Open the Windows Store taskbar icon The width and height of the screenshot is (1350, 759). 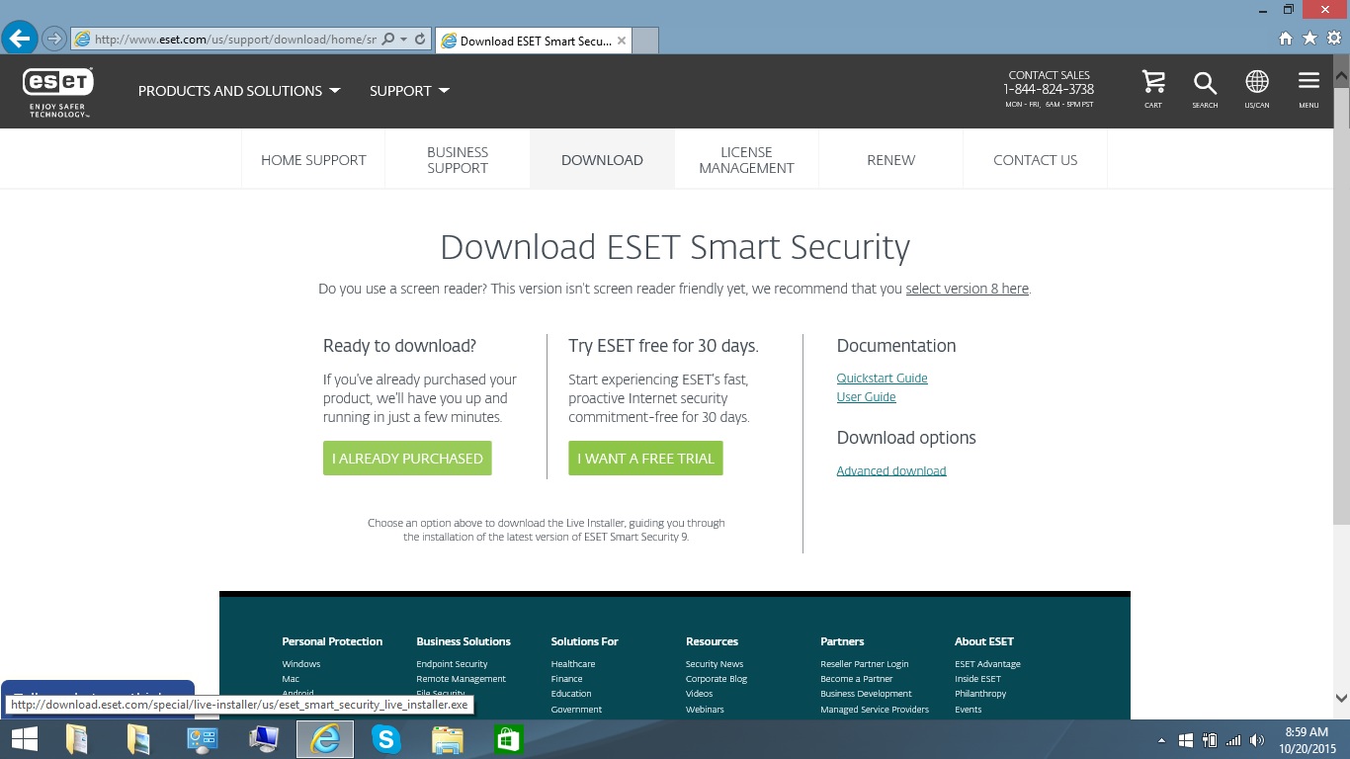click(x=509, y=739)
